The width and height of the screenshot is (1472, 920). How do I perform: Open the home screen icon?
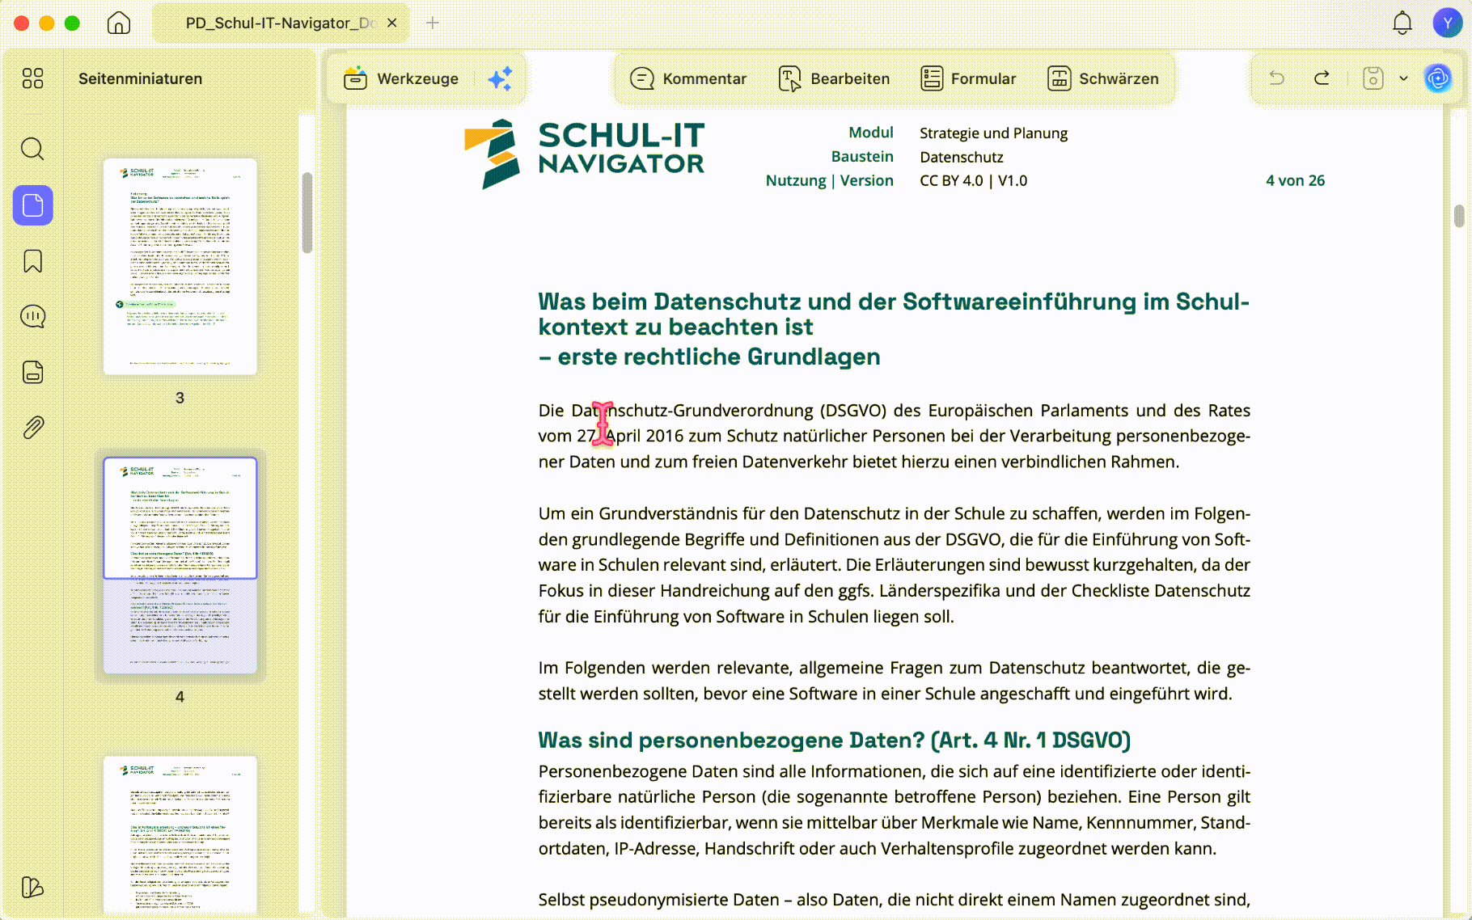pyautogui.click(x=119, y=23)
